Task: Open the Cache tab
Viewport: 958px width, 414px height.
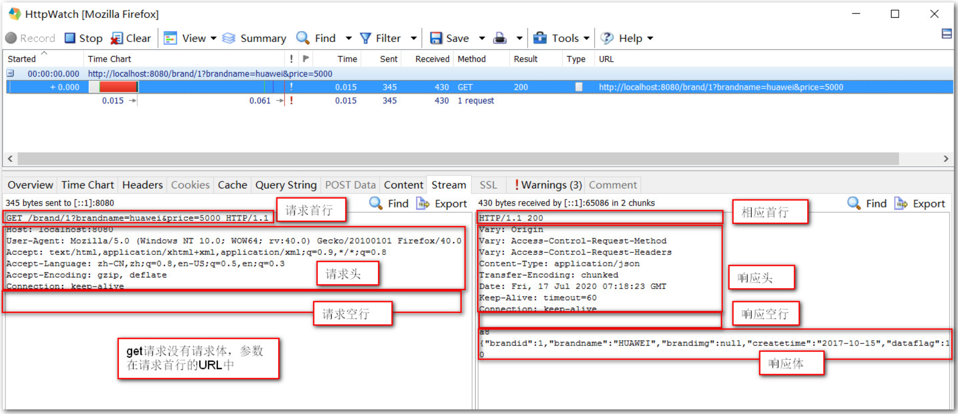Action: click(x=233, y=185)
